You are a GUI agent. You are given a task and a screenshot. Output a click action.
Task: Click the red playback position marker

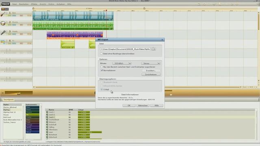(106, 11)
